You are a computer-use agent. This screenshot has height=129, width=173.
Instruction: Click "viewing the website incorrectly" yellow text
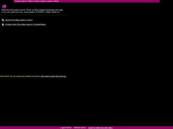click(28, 76)
